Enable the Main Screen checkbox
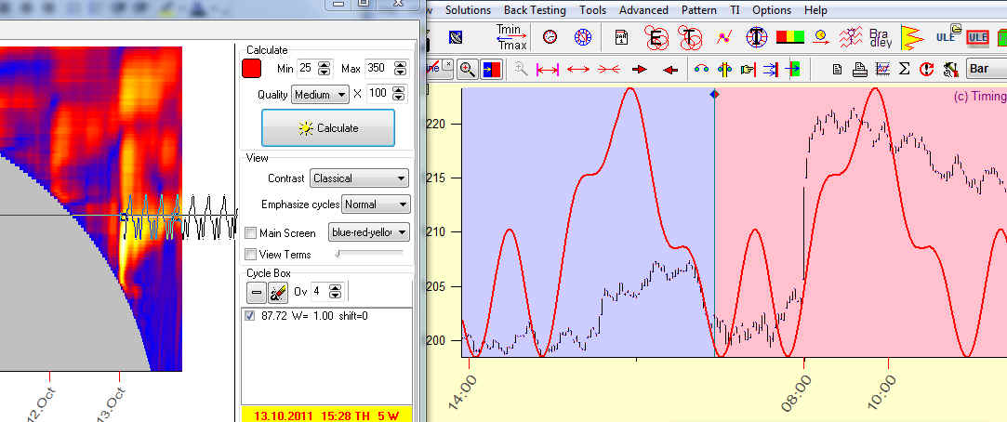 point(250,233)
